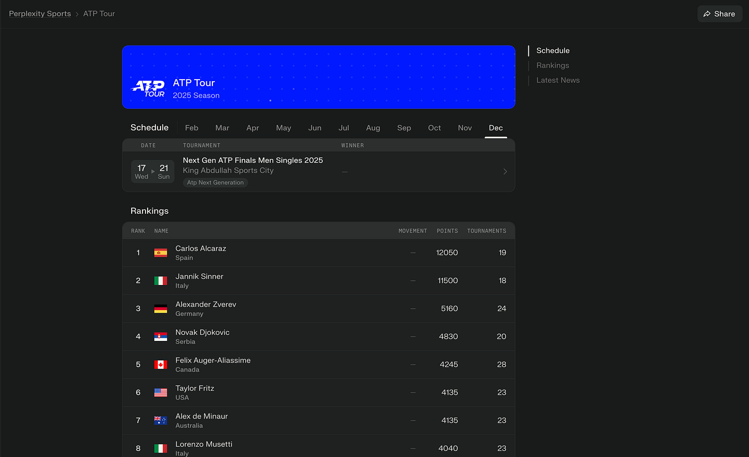
Task: Select the May month tab
Action: click(283, 128)
